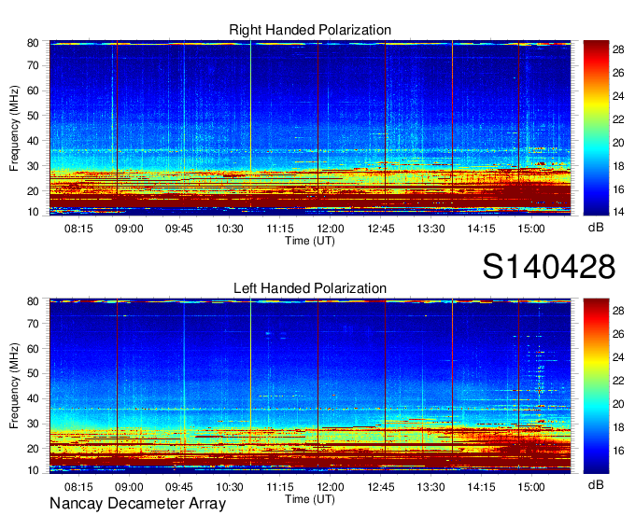Click the 10:30 tick in the top plot
This screenshot has width=635, height=515.
(229, 229)
